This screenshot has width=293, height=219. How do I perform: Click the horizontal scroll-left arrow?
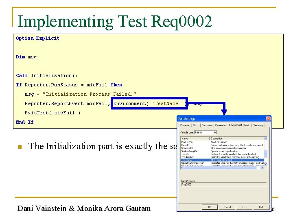click(x=182, y=167)
